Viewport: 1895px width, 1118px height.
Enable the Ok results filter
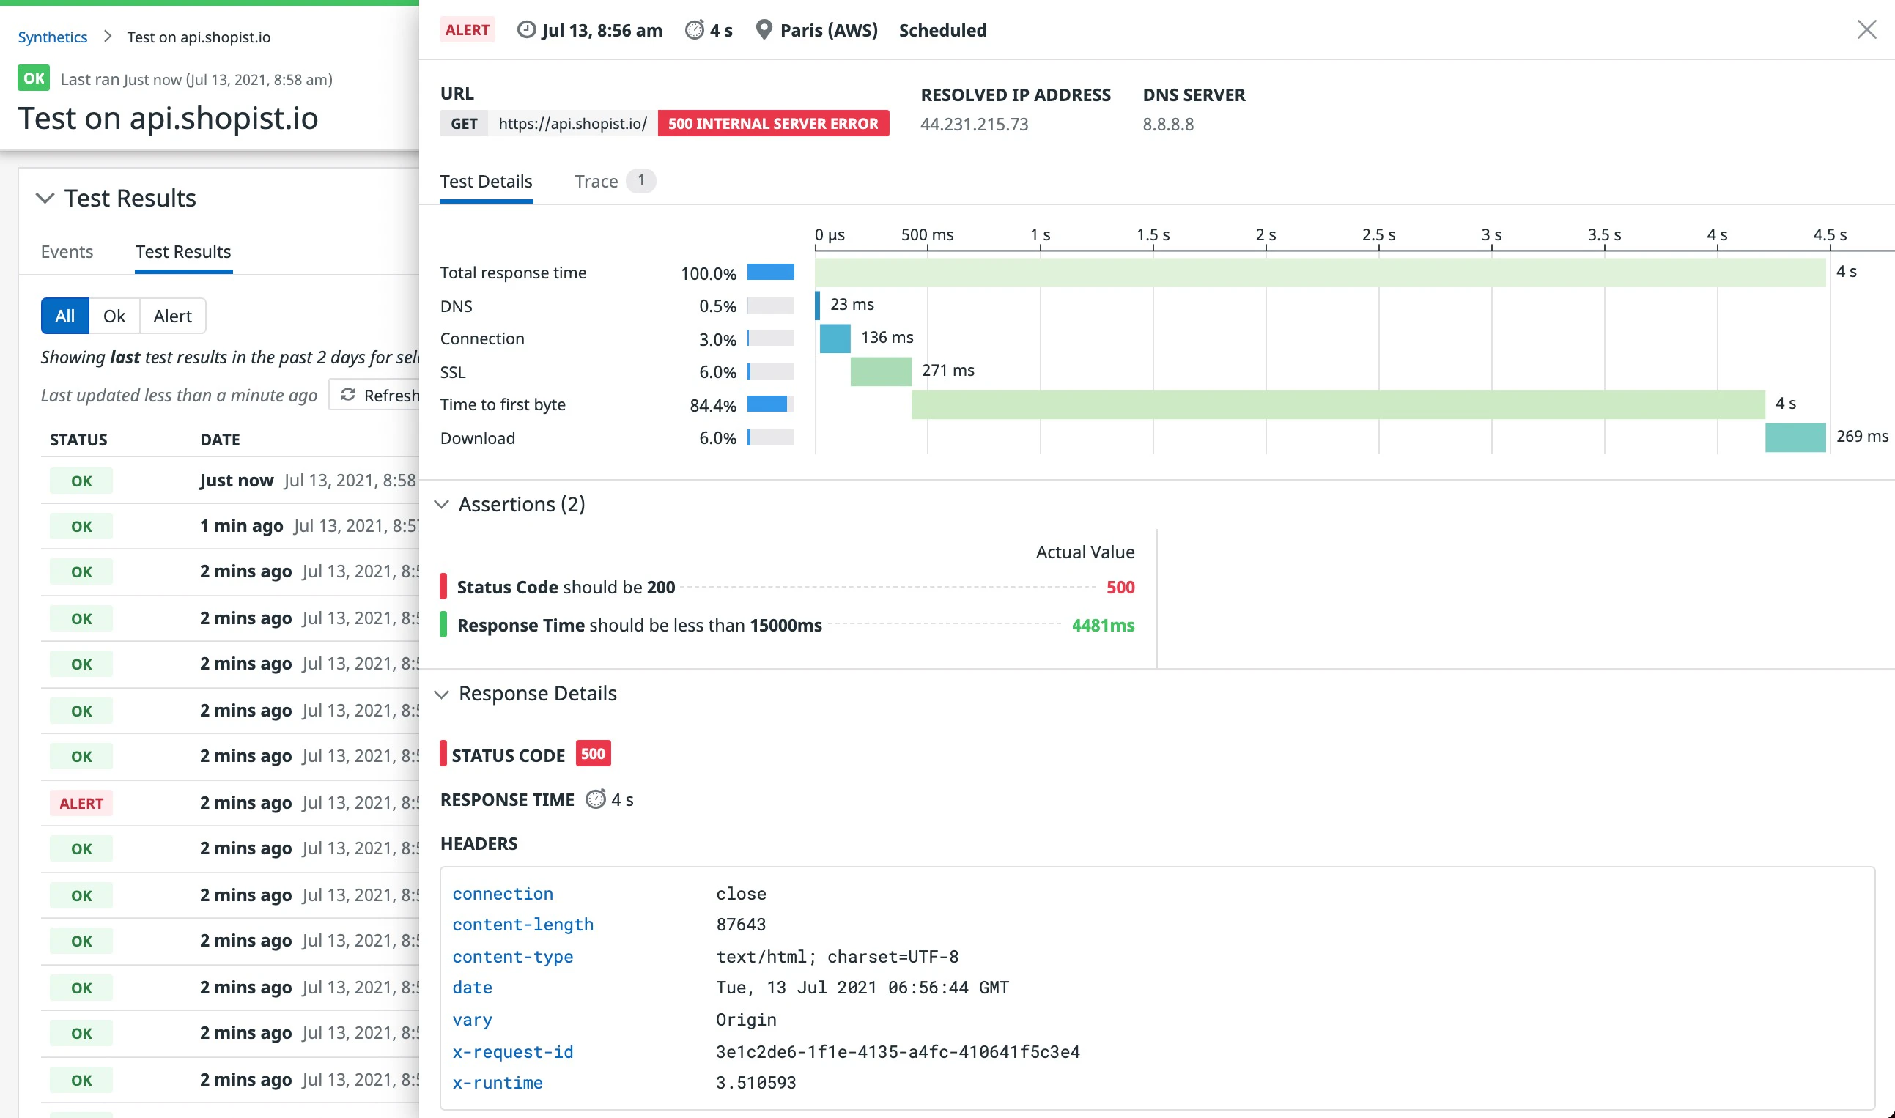click(114, 316)
